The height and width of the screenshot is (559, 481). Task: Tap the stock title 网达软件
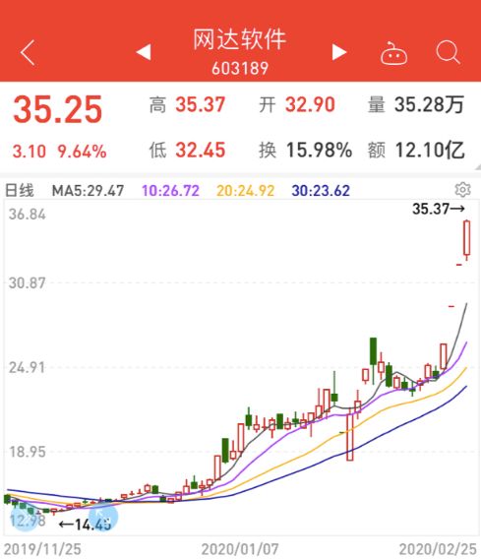pyautogui.click(x=240, y=38)
